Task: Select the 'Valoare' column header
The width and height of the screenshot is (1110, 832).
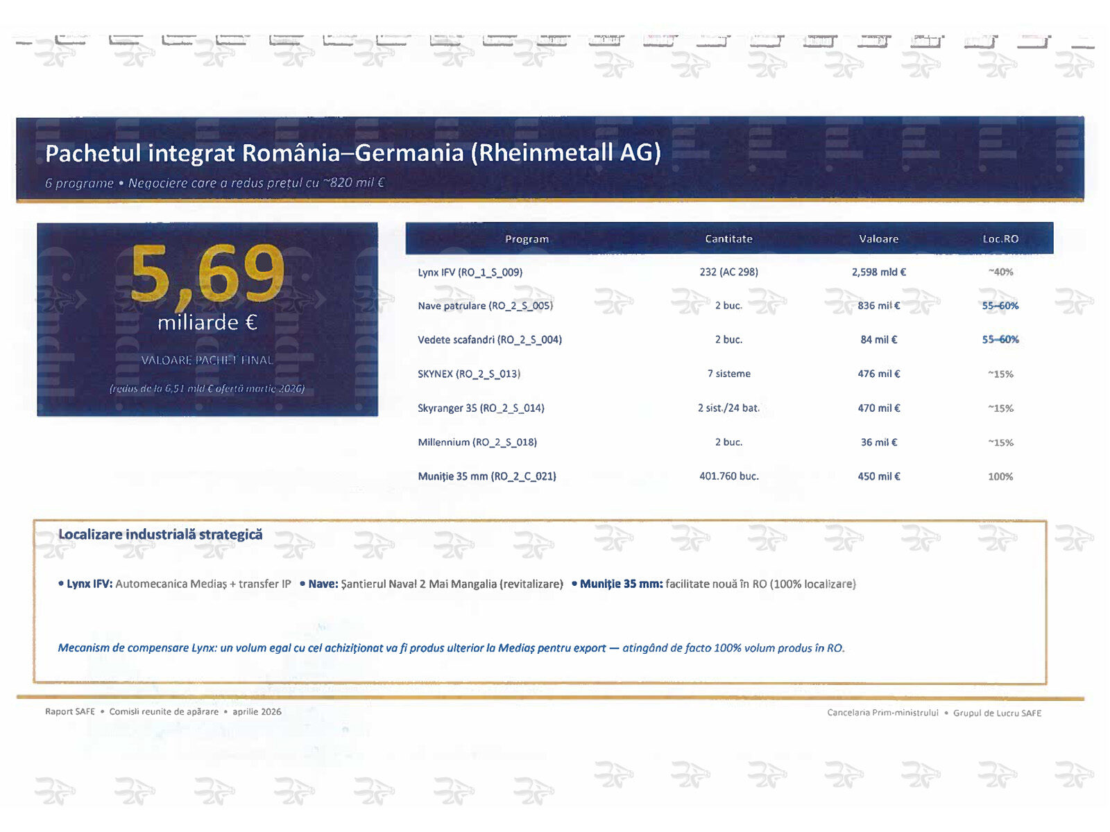Action: click(x=878, y=239)
